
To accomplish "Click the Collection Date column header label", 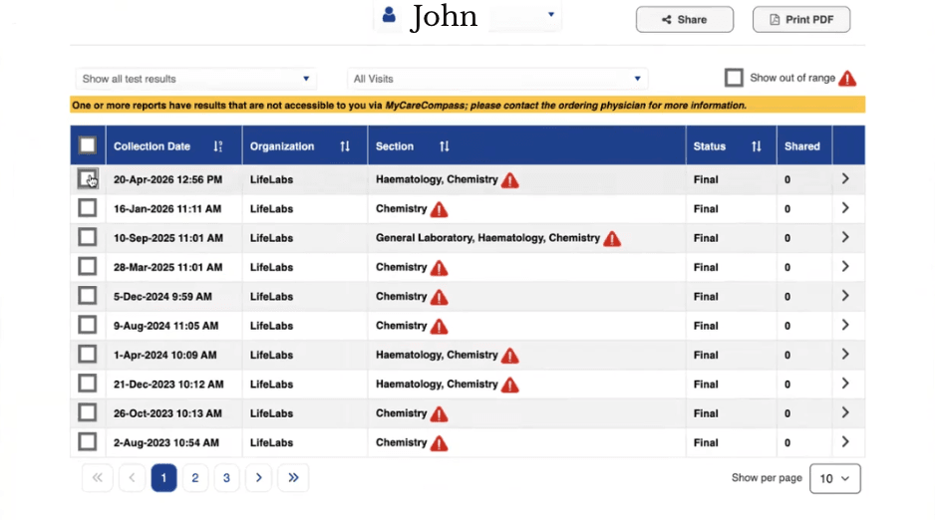I will tap(153, 146).
